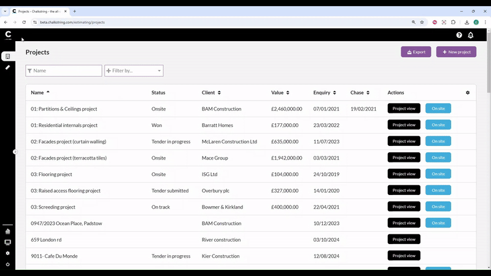This screenshot has width=491, height=276.
Task: Expand the sidebar with the arrow handle
Action: coord(15,151)
